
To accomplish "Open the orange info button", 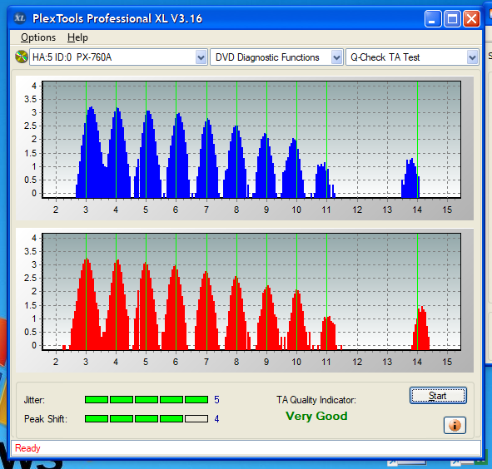I will (455, 425).
